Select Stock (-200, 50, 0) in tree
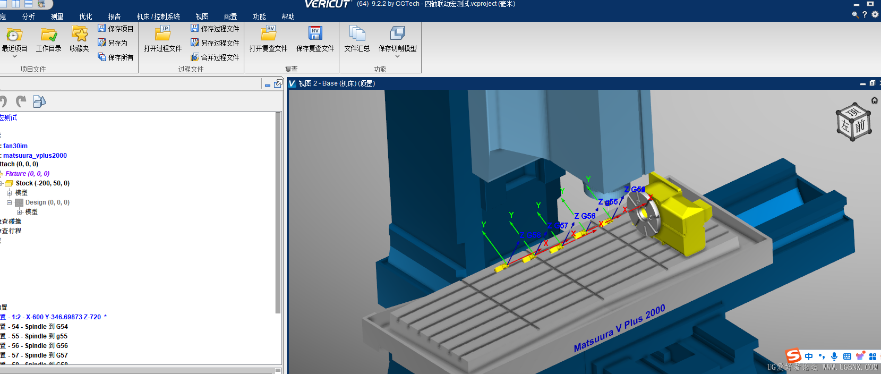Viewport: 881px width, 374px height. (42, 183)
